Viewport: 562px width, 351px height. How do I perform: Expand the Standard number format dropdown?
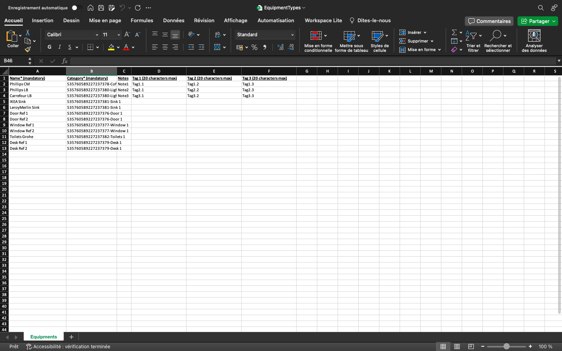(292, 35)
